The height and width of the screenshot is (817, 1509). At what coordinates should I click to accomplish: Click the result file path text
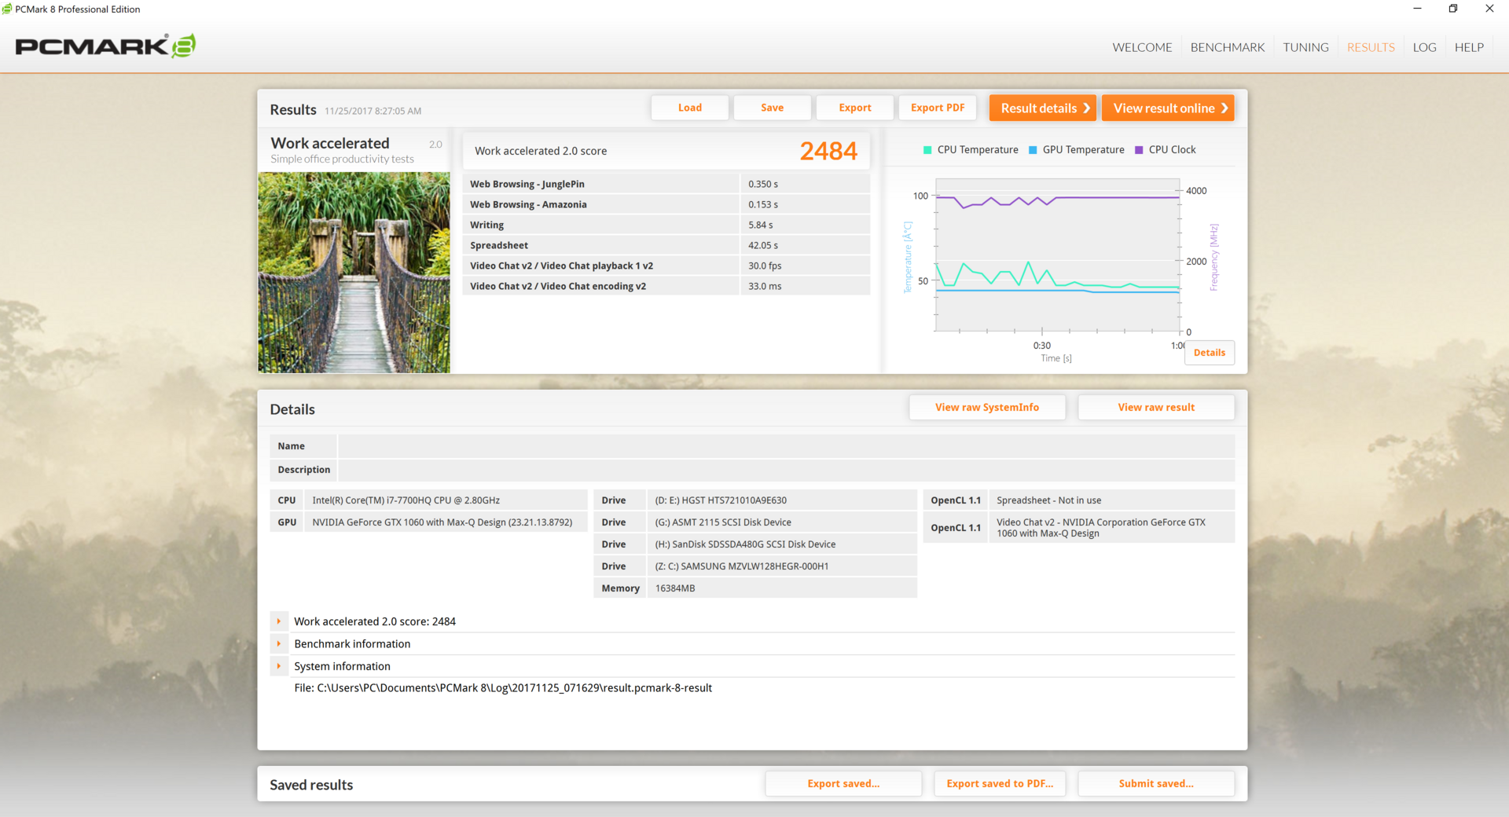point(503,688)
